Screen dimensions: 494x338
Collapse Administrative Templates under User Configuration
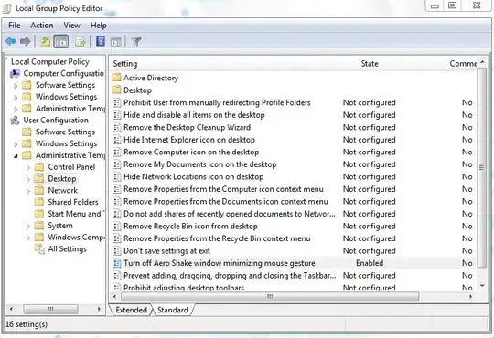(16, 156)
